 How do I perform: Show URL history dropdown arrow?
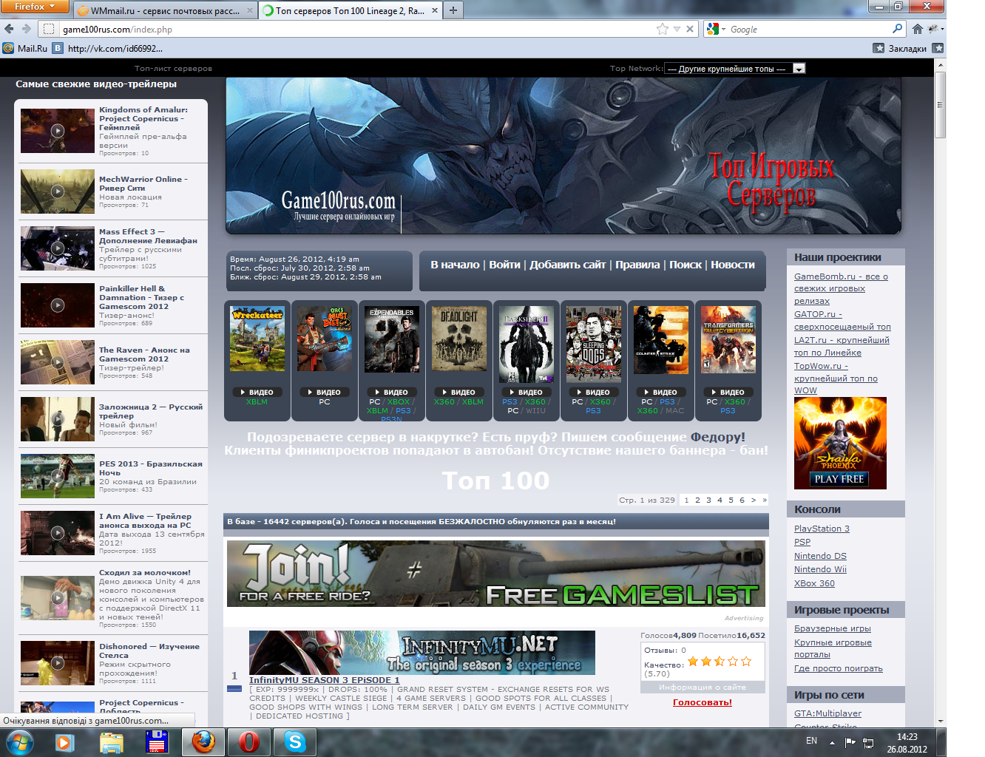[x=677, y=29]
